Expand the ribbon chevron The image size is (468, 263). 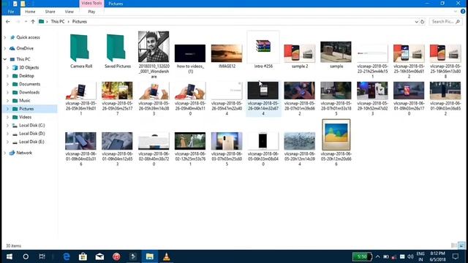pyautogui.click(x=456, y=12)
